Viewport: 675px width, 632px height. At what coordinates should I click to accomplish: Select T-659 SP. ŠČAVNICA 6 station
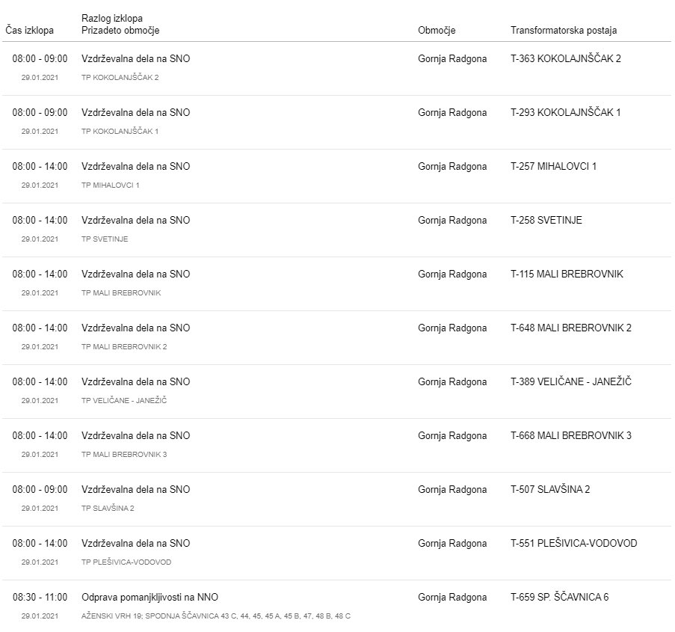point(559,597)
